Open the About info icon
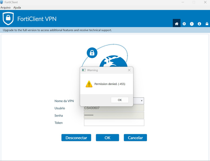Image resolution: width=210 pixels, height=161 pixels. (x=199, y=24)
